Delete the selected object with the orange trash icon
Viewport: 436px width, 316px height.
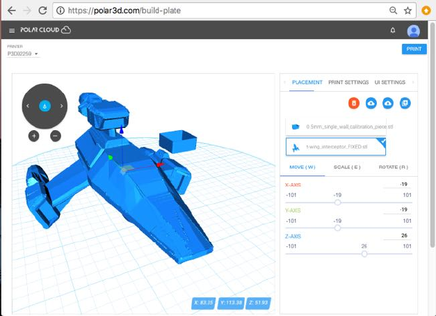click(x=354, y=103)
